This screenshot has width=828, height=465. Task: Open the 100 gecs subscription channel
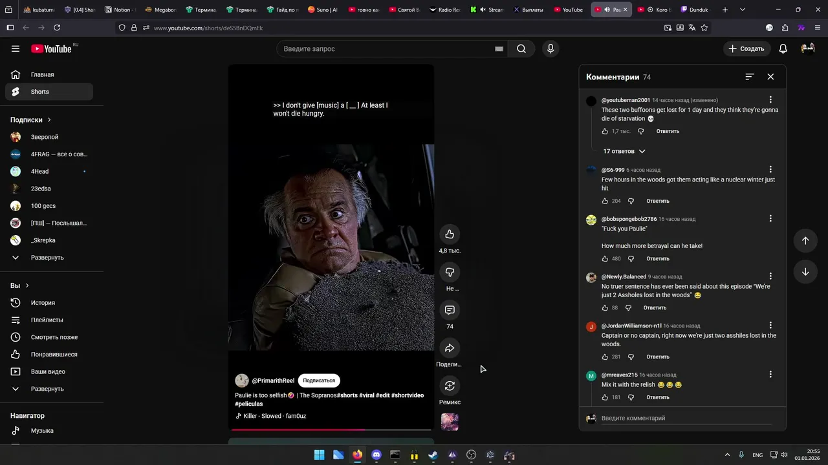pos(49,205)
